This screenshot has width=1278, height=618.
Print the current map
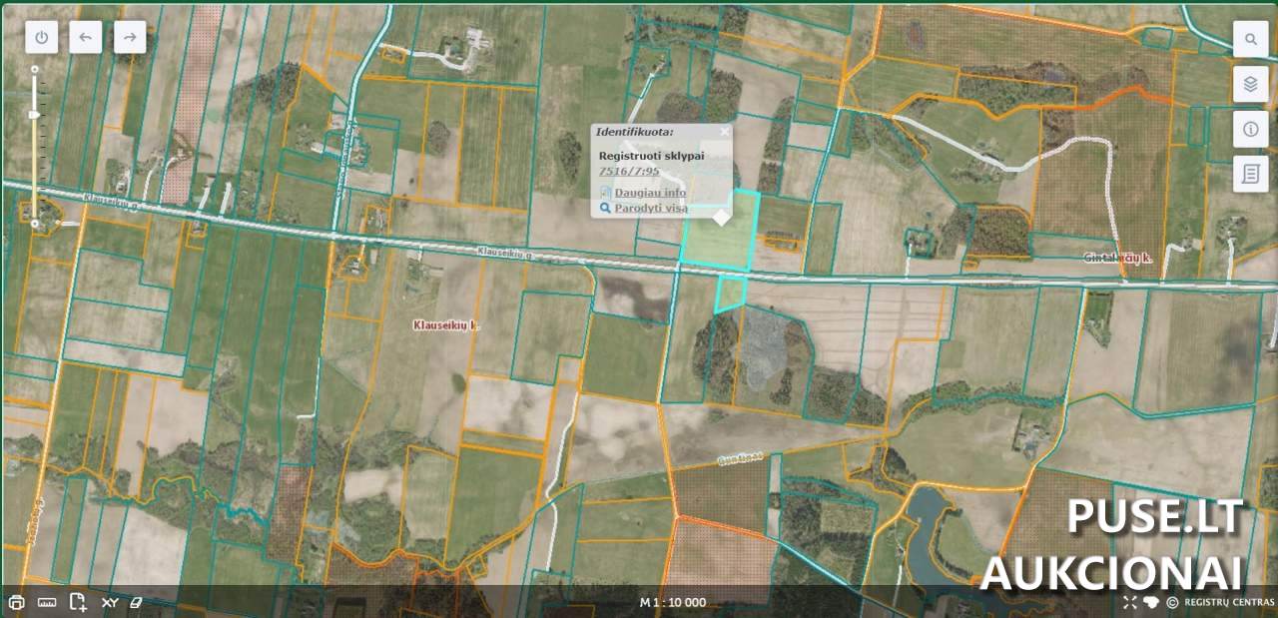coord(16,602)
